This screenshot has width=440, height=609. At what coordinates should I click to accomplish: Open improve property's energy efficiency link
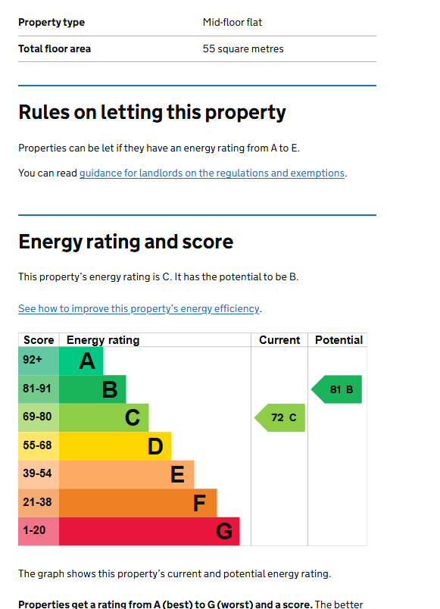click(139, 309)
